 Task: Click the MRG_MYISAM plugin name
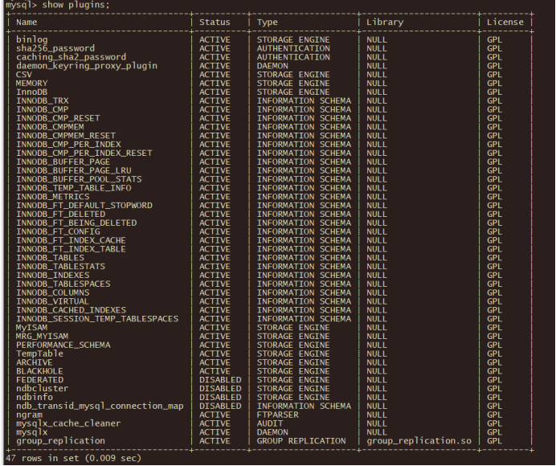coord(43,336)
